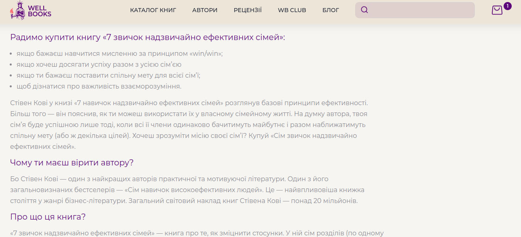This screenshot has width=521, height=237.
Task: Click the bullet "якщо хочеш досягати успіху"
Action: (99, 64)
